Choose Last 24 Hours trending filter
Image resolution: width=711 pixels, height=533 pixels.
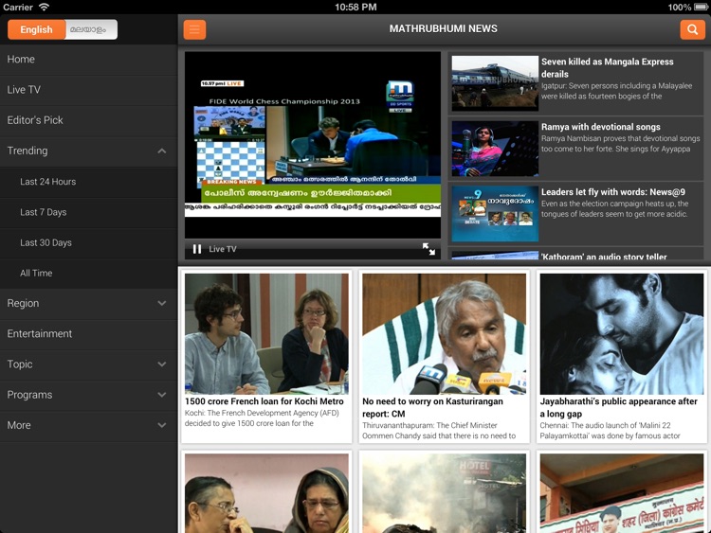point(88,182)
